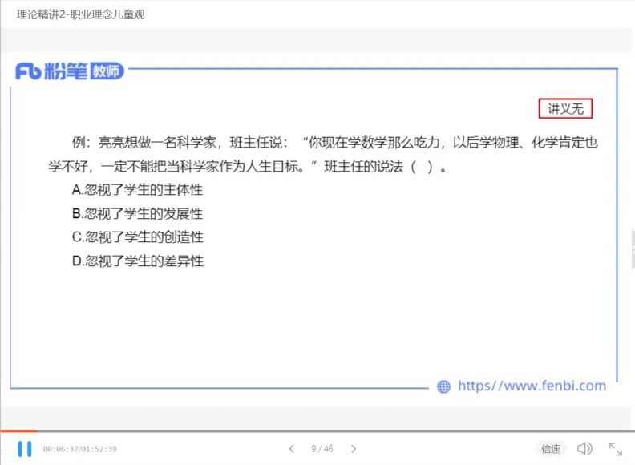Viewport: 635px width, 465px height.
Task: Select option D.忽视了学生的差异性
Action: (x=138, y=261)
